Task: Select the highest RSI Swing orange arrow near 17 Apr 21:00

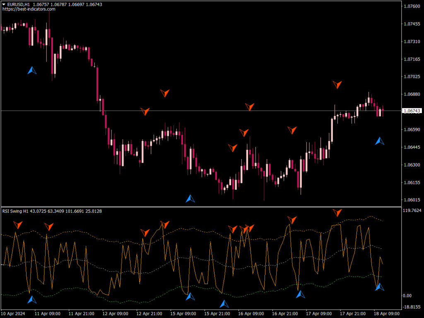Action: pos(337,212)
